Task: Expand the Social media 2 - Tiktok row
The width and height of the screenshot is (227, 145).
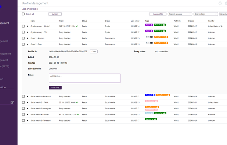Action: coord(28,102)
